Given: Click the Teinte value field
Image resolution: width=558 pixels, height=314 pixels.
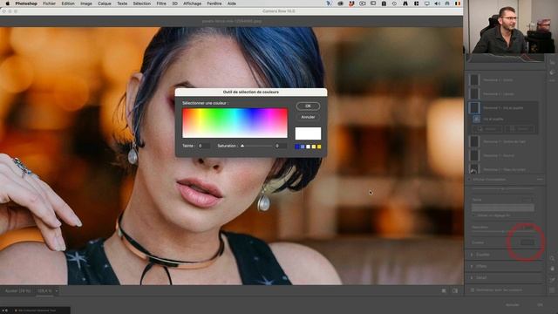Looking at the screenshot, I should tap(203, 146).
